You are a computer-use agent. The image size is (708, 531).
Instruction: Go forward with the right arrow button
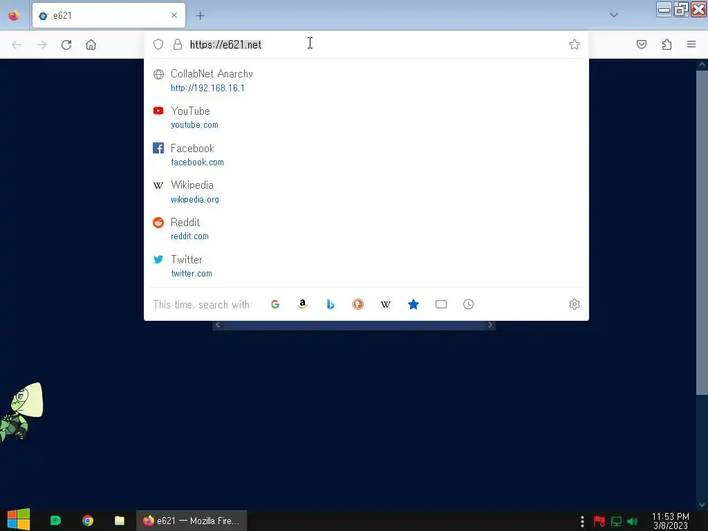point(41,45)
